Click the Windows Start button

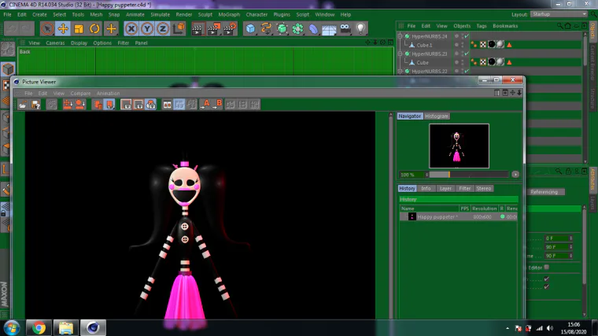click(x=12, y=327)
